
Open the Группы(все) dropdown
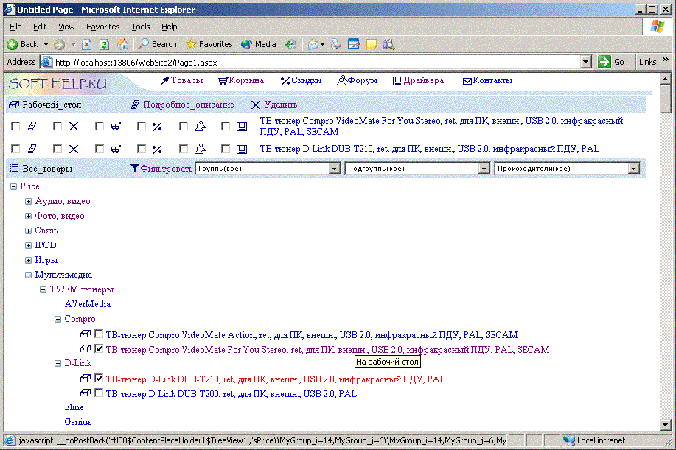click(x=268, y=169)
